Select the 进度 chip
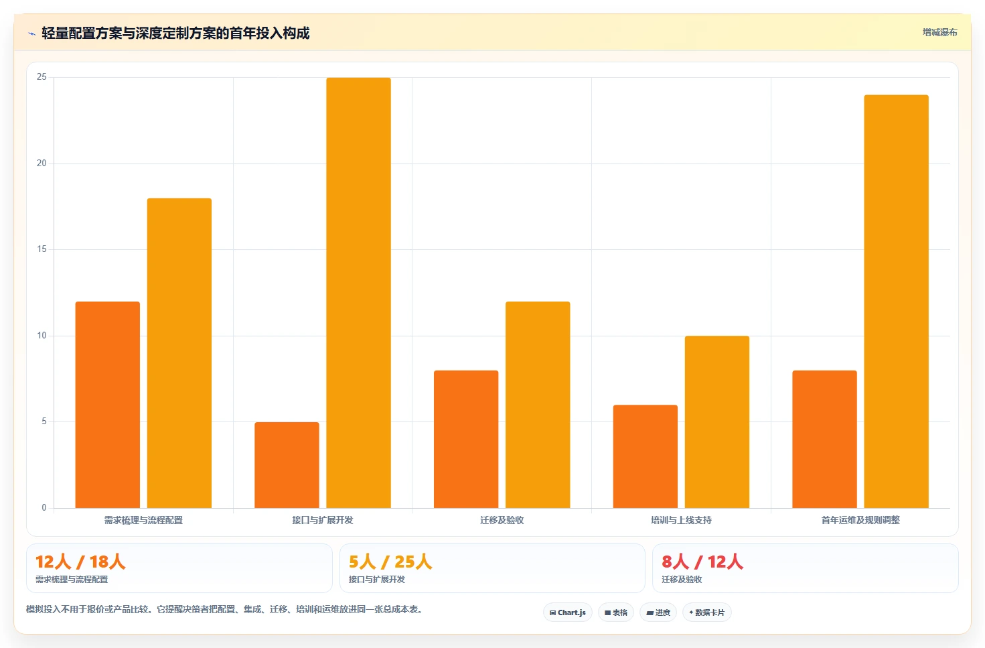 pos(658,612)
